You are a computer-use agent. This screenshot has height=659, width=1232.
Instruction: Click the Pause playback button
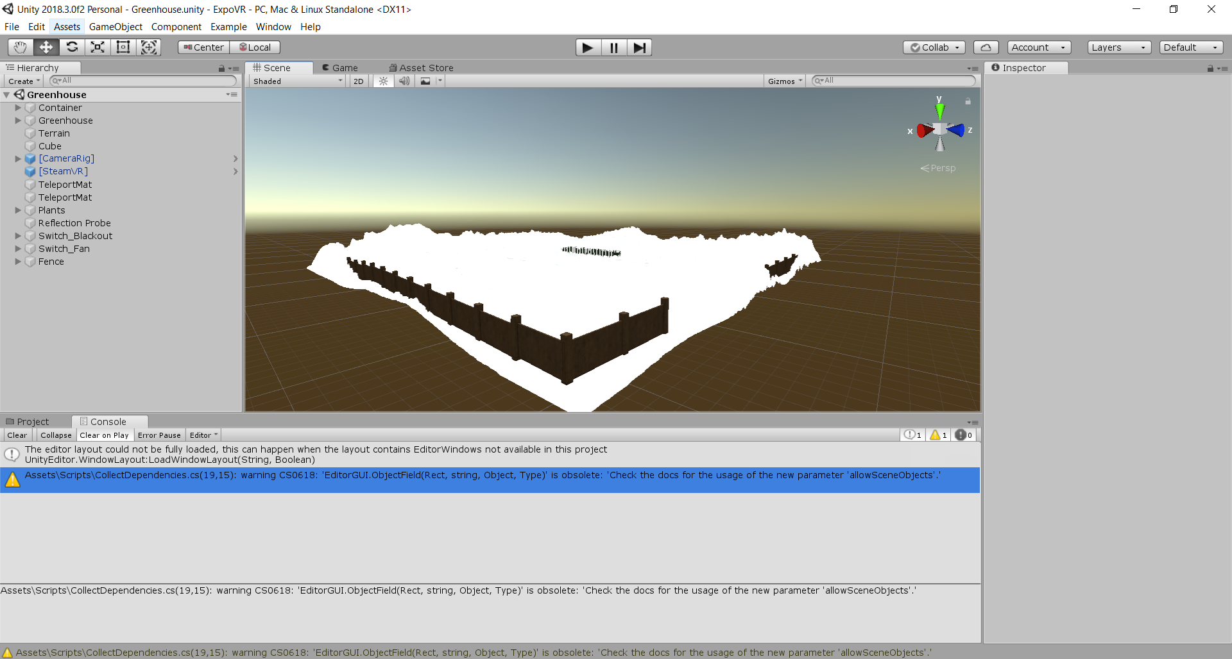pos(613,47)
